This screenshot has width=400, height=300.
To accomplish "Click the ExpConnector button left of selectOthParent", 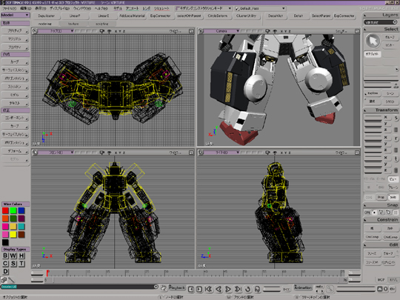I will [160, 16].
